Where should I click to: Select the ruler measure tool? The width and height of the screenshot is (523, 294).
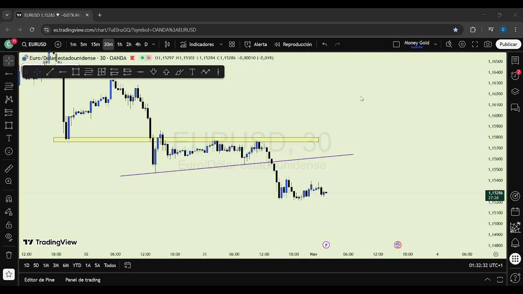pyautogui.click(x=9, y=168)
